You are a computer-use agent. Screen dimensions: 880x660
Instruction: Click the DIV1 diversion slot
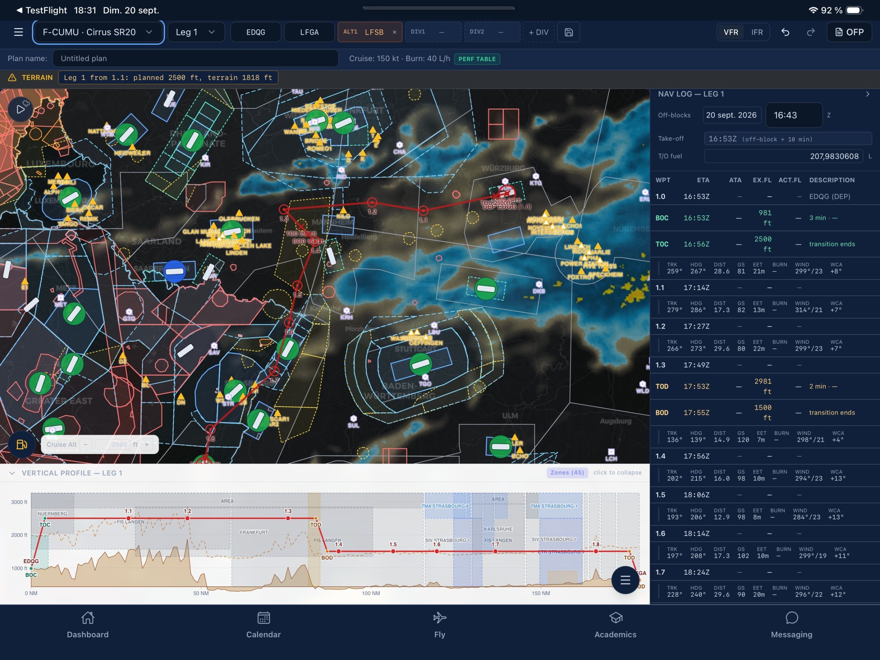[433, 32]
